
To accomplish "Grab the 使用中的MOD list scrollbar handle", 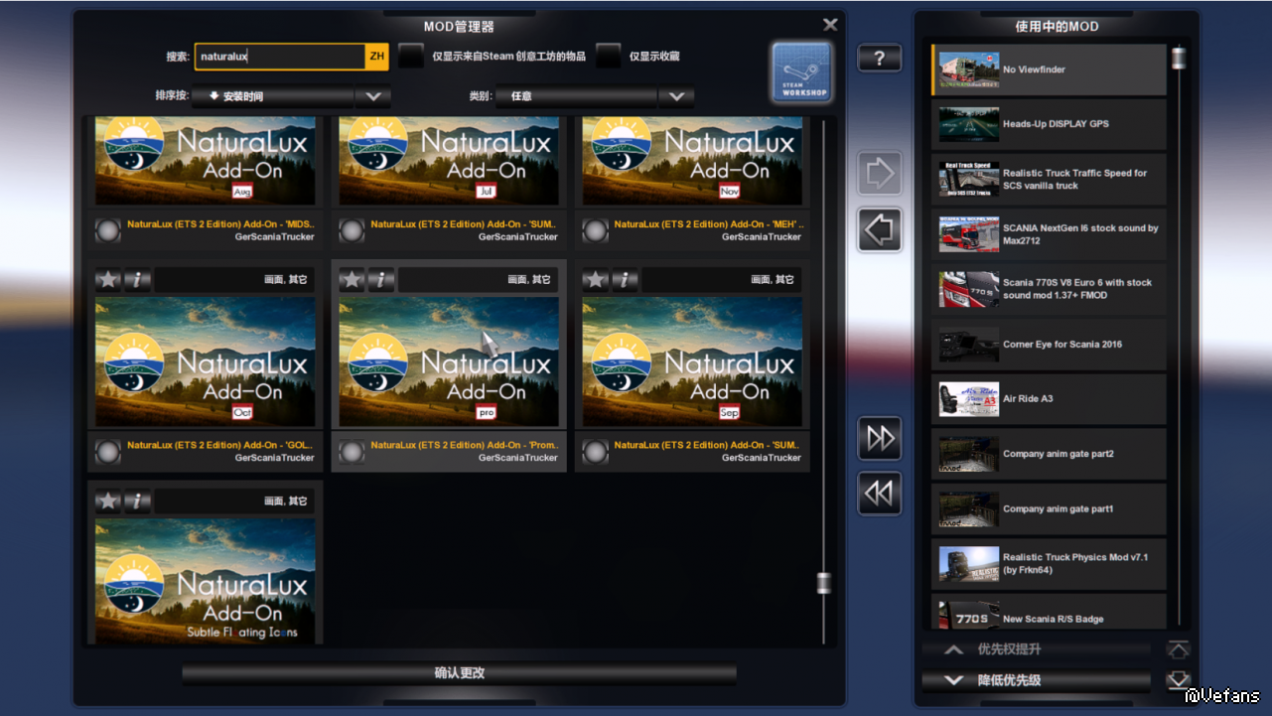I will 1179,58.
